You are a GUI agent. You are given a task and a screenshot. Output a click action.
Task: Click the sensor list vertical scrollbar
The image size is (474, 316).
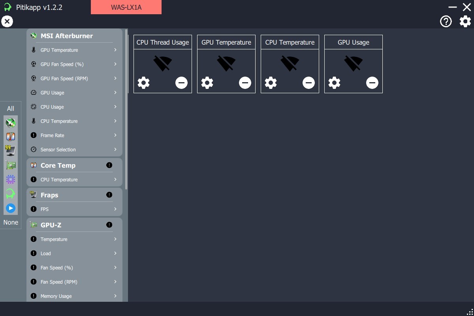click(x=126, y=109)
